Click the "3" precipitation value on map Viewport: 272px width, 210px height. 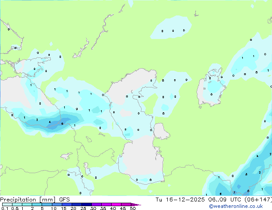coord(246,174)
